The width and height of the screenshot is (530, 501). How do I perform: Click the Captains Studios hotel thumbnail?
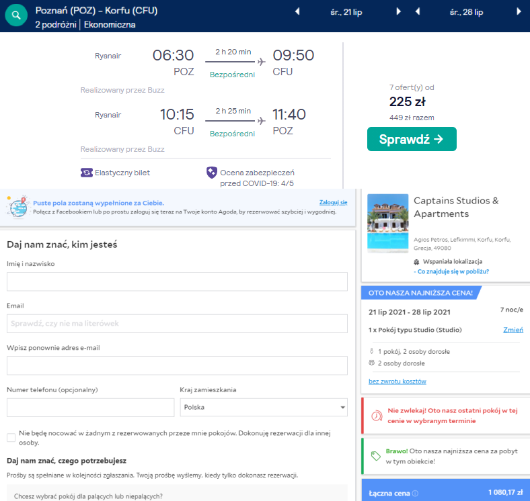coord(388,223)
